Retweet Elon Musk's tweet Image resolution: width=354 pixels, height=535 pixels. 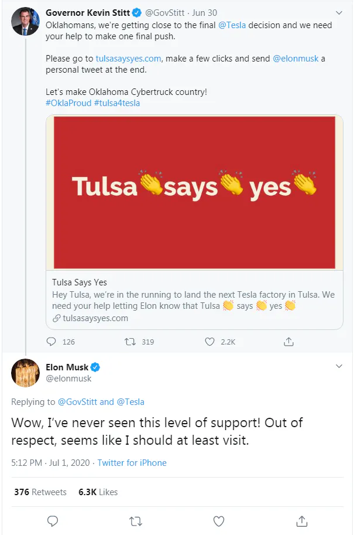135,520
